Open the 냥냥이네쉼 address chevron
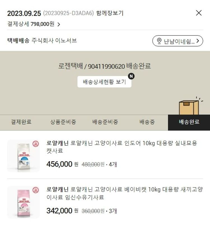Screen dimensions: 210x226 198,41
